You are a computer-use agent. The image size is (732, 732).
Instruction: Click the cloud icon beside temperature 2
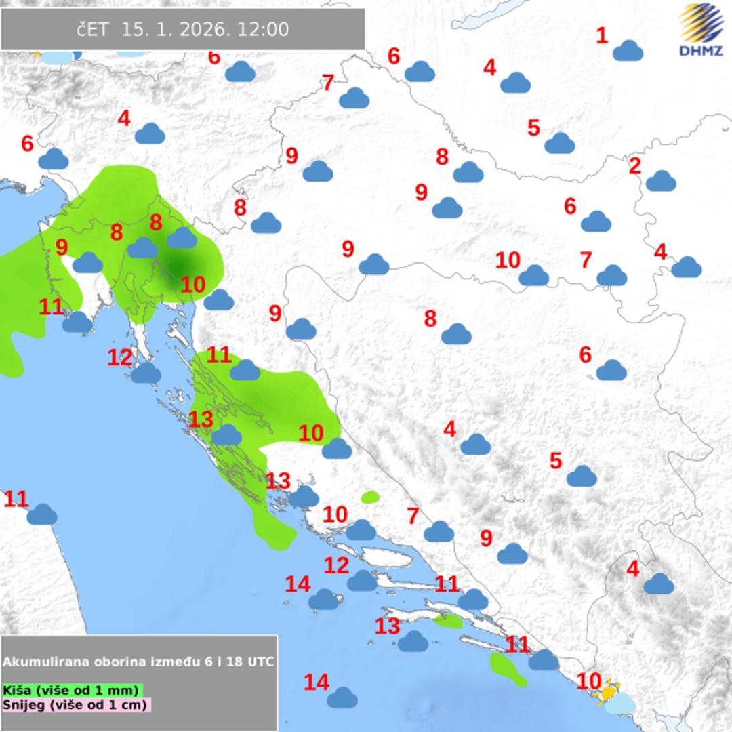661,181
